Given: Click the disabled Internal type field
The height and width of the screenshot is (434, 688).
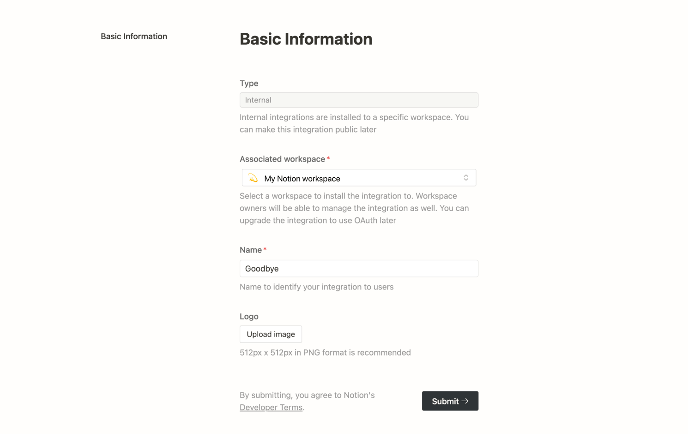Looking at the screenshot, I should 359,100.
